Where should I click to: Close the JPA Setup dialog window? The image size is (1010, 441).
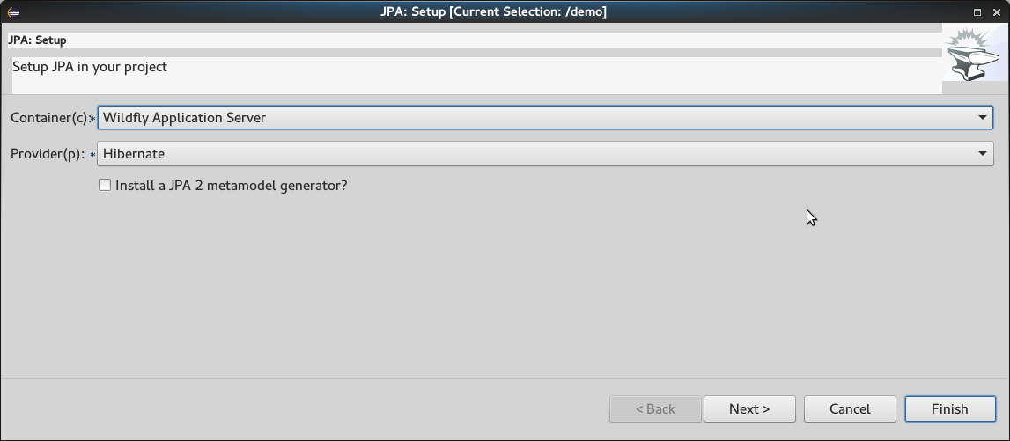click(997, 12)
